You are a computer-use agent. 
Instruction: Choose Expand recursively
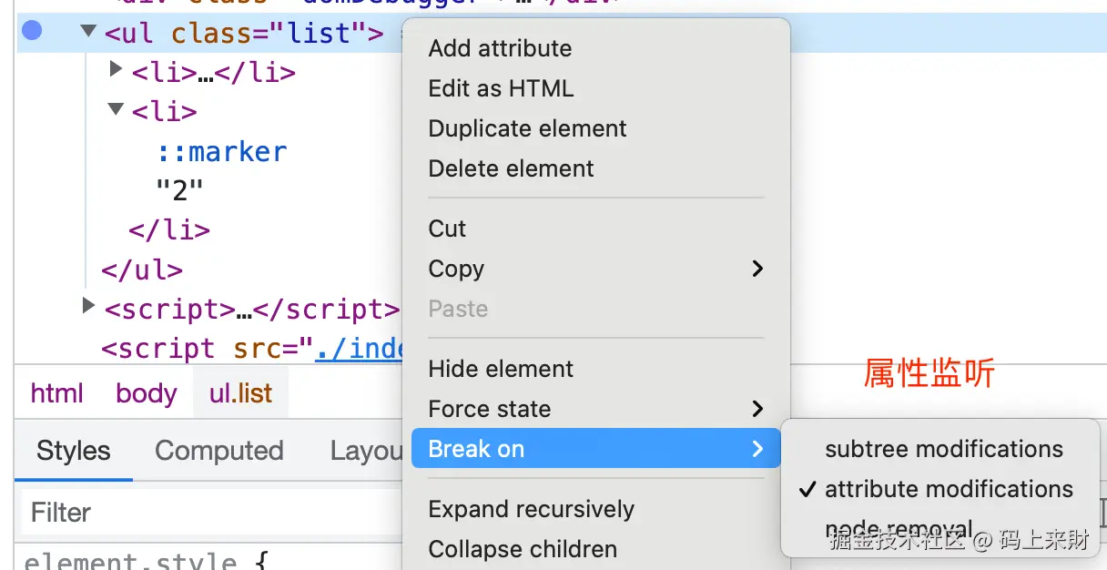(x=531, y=509)
